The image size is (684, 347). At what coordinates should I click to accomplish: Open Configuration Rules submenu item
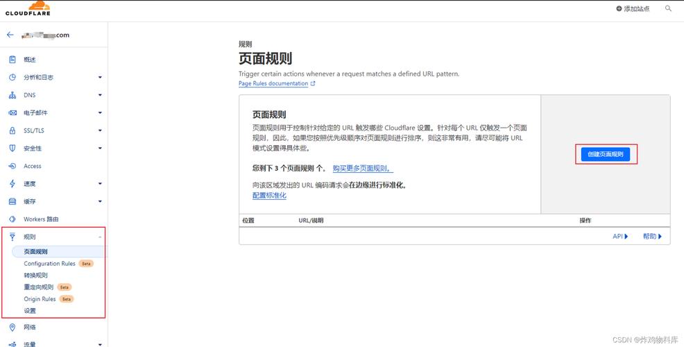49,264
